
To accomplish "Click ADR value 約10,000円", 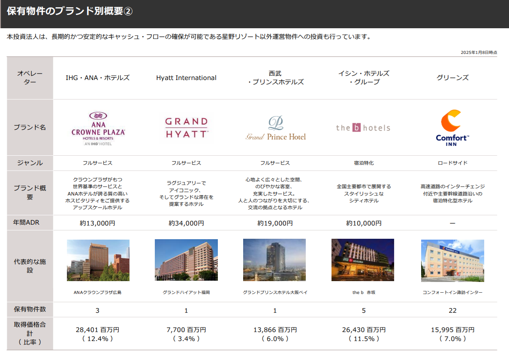I will pos(364,223).
